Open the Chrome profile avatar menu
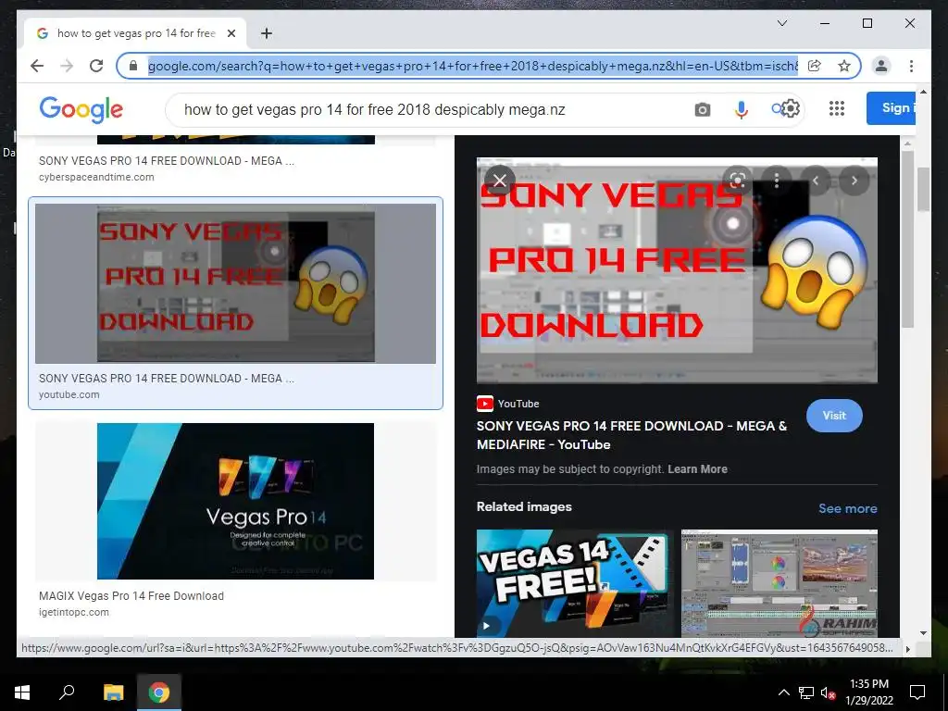The image size is (948, 711). (881, 66)
